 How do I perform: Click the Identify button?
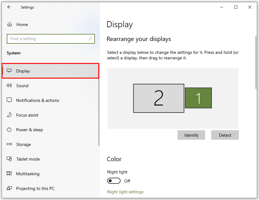191,135
